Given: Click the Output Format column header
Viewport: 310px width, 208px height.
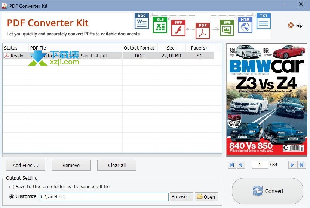Looking at the screenshot, I should point(140,48).
